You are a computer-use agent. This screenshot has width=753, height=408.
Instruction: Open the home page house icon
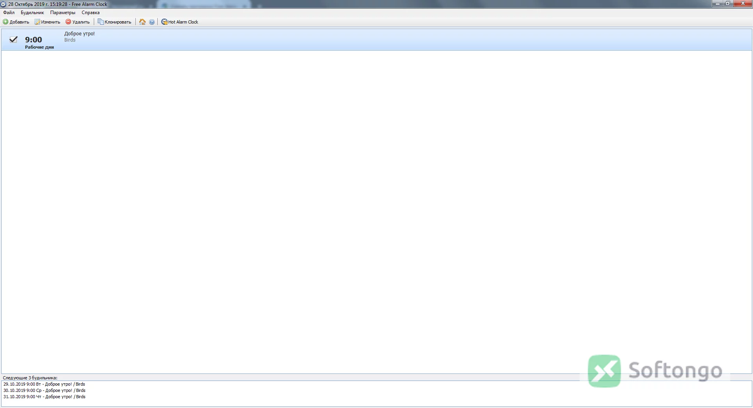click(142, 22)
